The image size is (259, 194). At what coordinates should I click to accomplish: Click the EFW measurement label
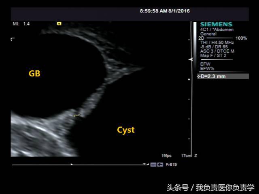point(205,64)
